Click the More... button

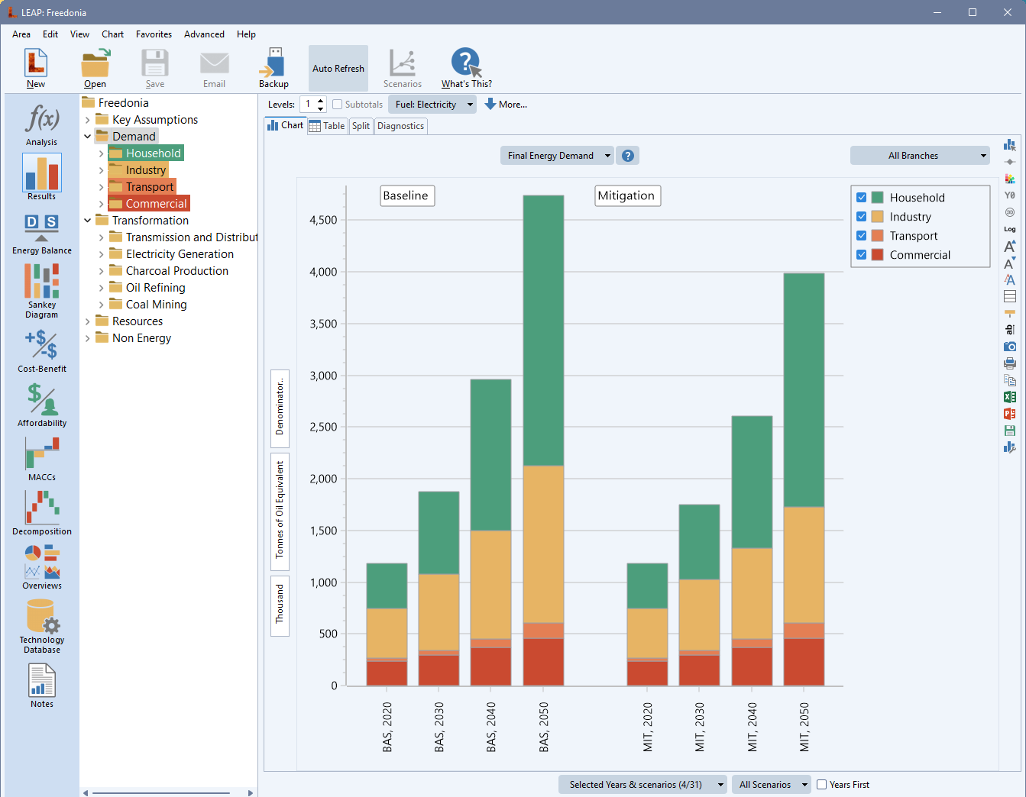coord(506,105)
